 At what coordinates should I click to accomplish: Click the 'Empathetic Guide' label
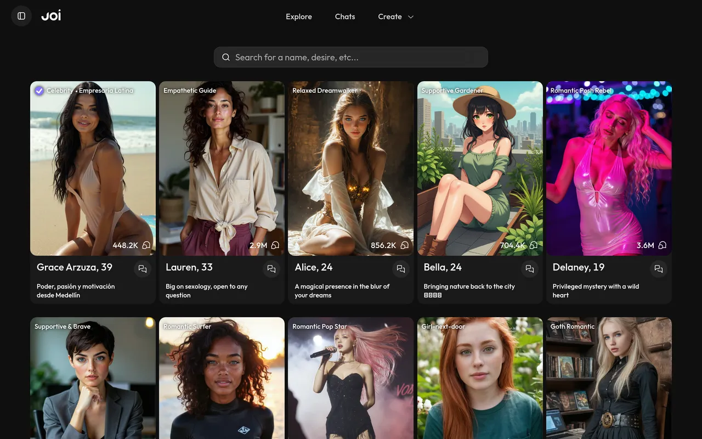click(190, 91)
